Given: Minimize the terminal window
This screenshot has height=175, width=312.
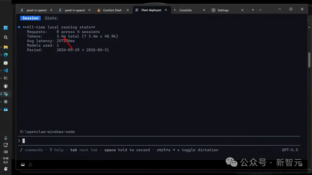Looking at the screenshot, I should coord(280,9).
